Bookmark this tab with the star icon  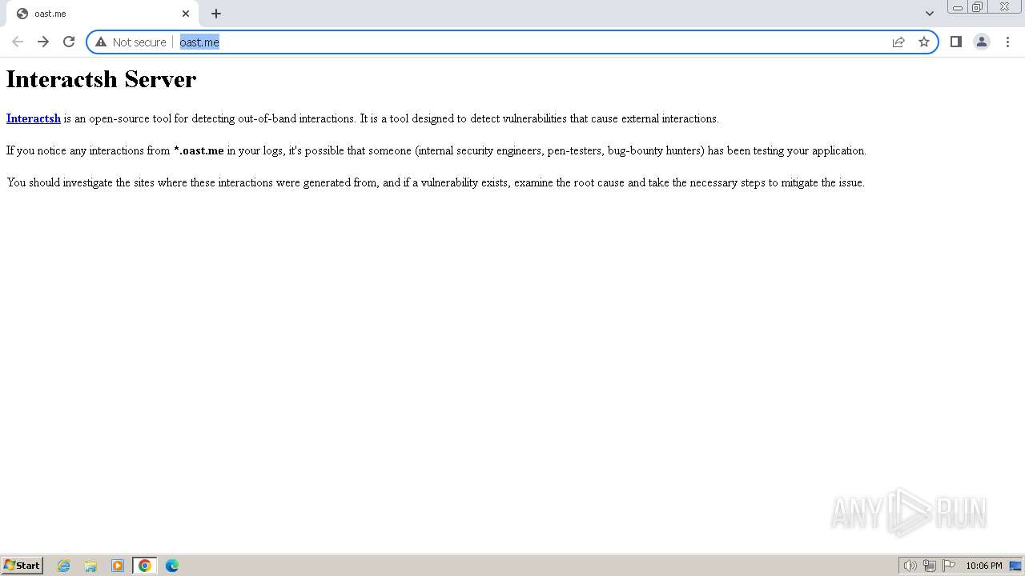point(924,42)
